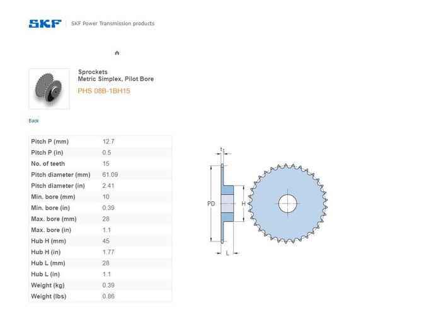This screenshot has height=332, width=441.
Task: Select the Weight (lbs) value 0.86
Action: pyautogui.click(x=110, y=296)
